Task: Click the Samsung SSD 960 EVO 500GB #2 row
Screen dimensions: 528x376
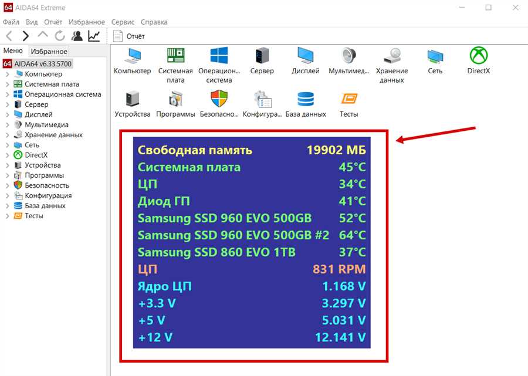Action: coord(252,235)
